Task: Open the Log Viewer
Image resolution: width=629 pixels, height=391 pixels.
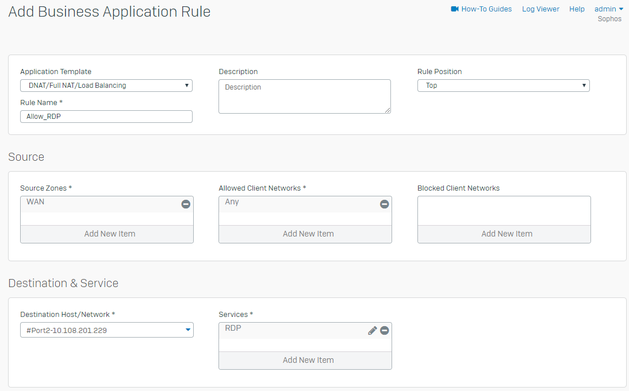Action: [540, 9]
